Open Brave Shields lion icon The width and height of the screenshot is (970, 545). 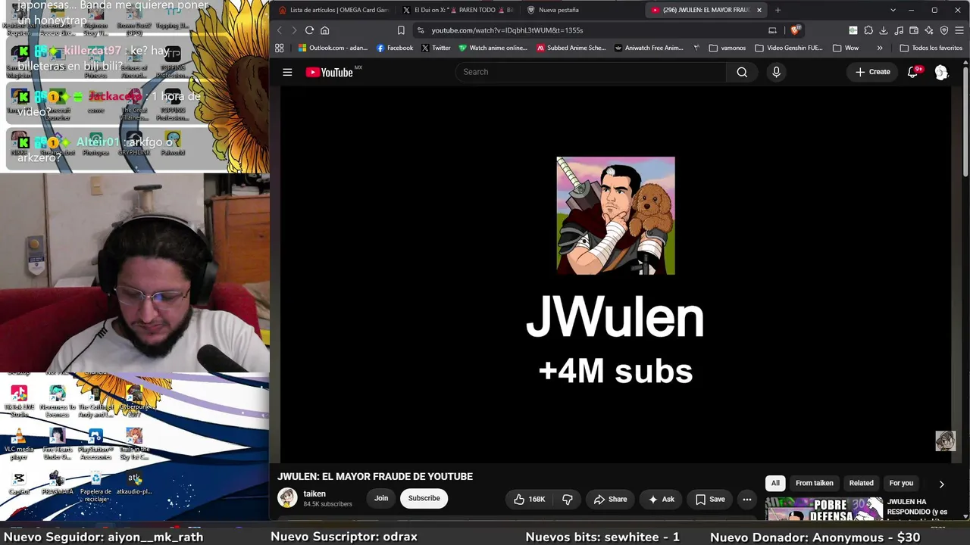[x=794, y=30]
